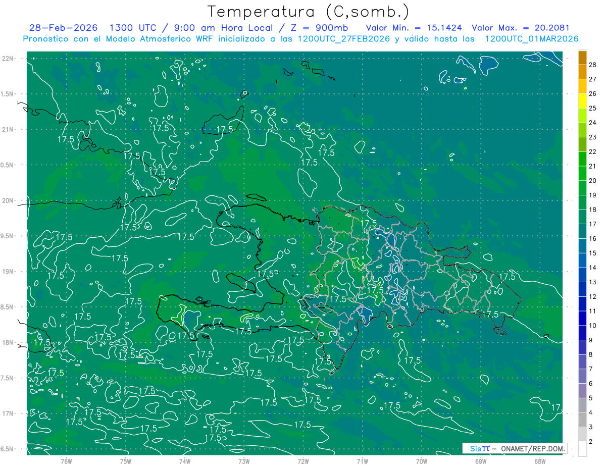The height and width of the screenshot is (468, 606).
Task: Click the legend value 2
Action: (x=591, y=442)
